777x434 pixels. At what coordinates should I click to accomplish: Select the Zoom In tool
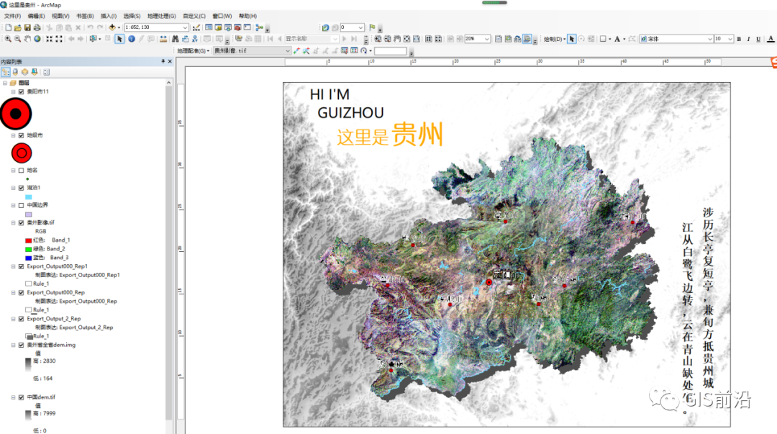tap(8, 39)
